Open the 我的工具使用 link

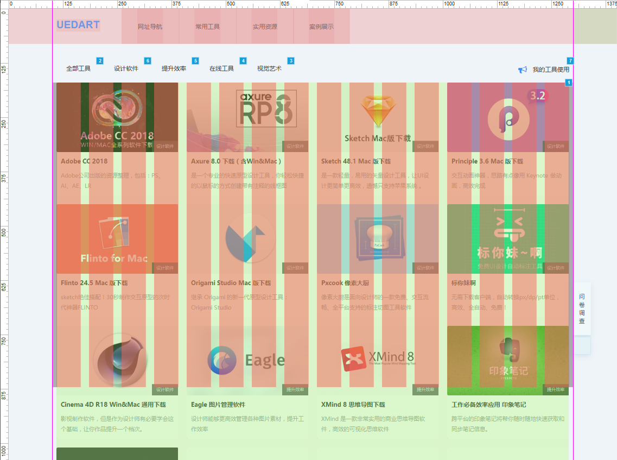click(551, 70)
